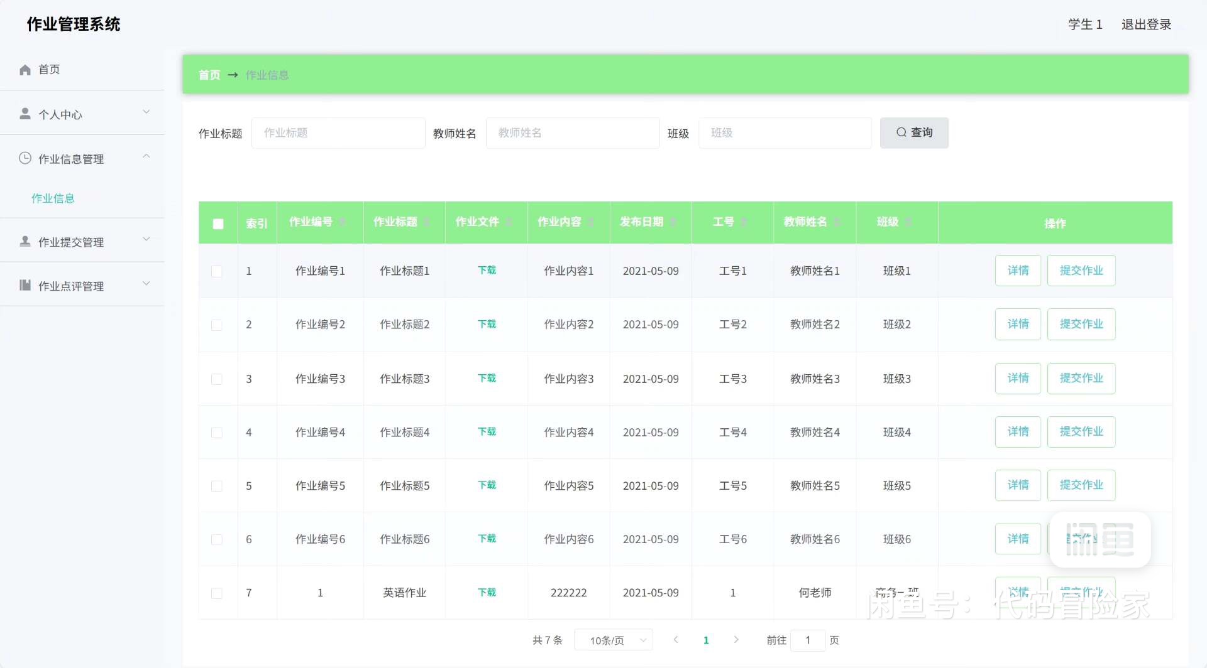Click the sort icon on 作业编号 column
This screenshot has height=668, width=1207.
point(343,222)
